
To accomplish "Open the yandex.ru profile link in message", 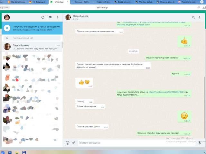I will [x=166, y=92].
